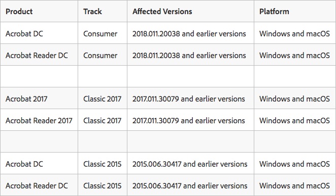336x196 pixels.
Task: Click the Acrobat Reader 2017 product cell
Action: point(39,121)
